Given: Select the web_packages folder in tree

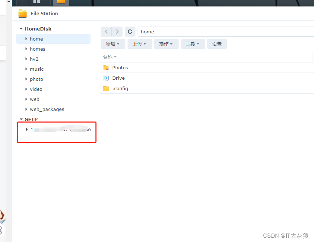Looking at the screenshot, I should (x=47, y=109).
